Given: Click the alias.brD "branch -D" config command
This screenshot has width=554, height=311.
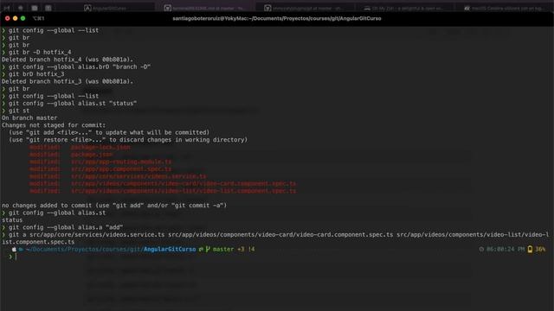Looking at the screenshot, I should [76, 67].
